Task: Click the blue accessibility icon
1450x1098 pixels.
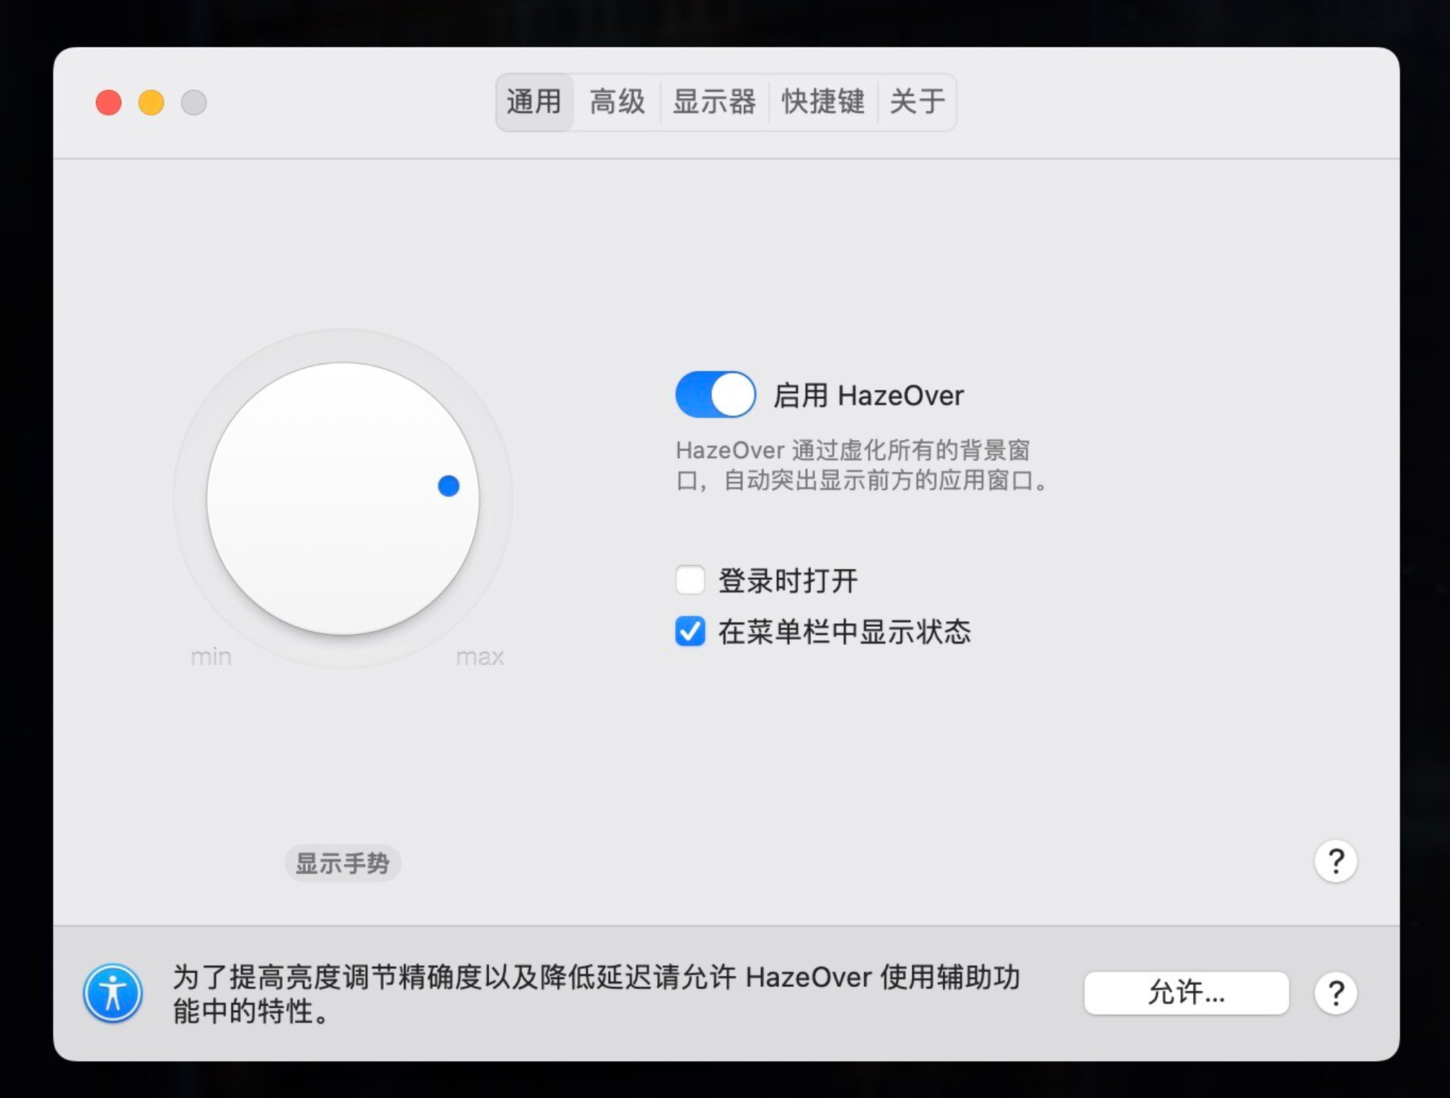Action: click(113, 993)
